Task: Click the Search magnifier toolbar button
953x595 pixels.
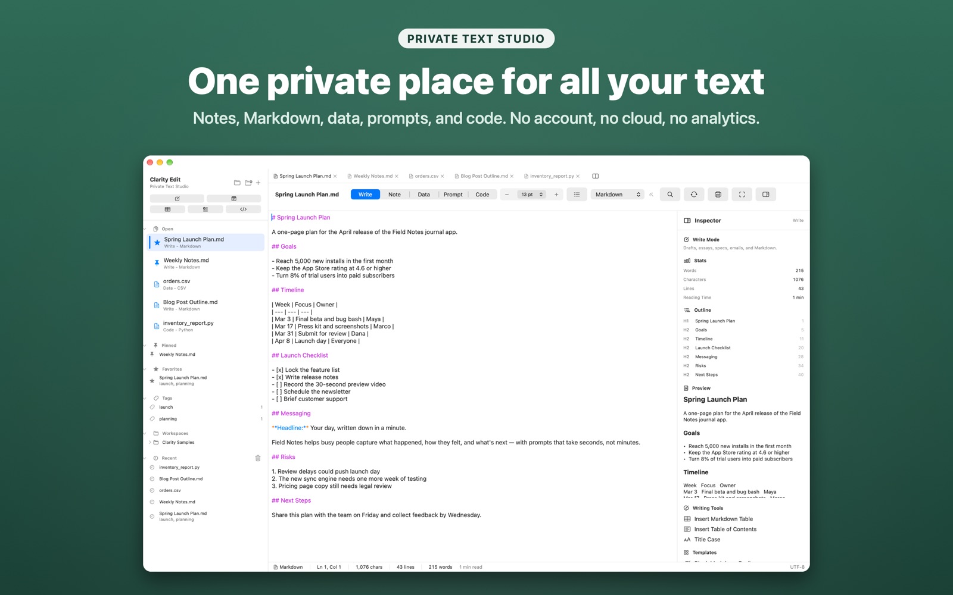Action: click(x=670, y=195)
